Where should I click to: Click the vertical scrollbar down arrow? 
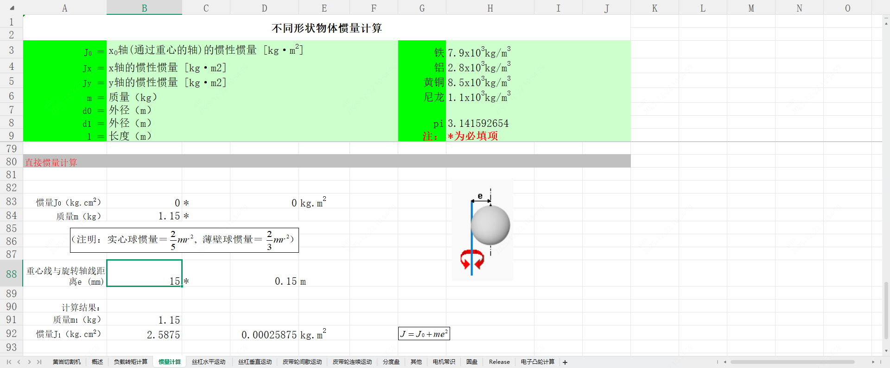[x=886, y=351]
